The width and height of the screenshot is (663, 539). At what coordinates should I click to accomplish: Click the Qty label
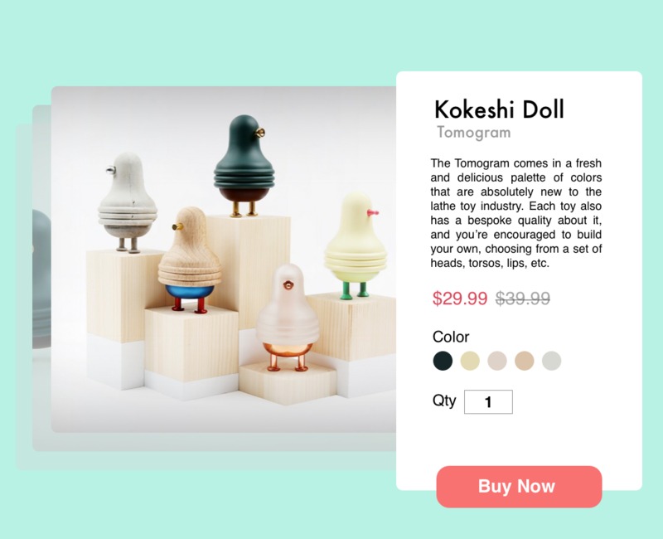(x=444, y=401)
